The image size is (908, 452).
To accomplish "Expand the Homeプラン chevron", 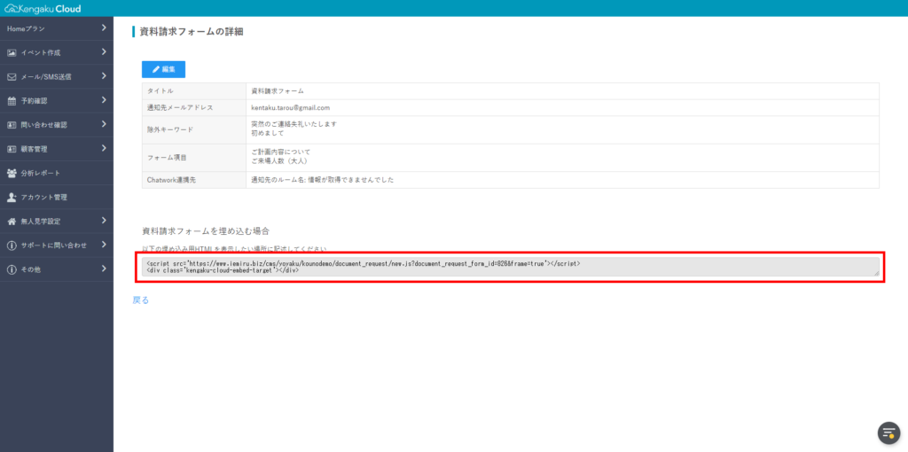I will pyautogui.click(x=104, y=27).
